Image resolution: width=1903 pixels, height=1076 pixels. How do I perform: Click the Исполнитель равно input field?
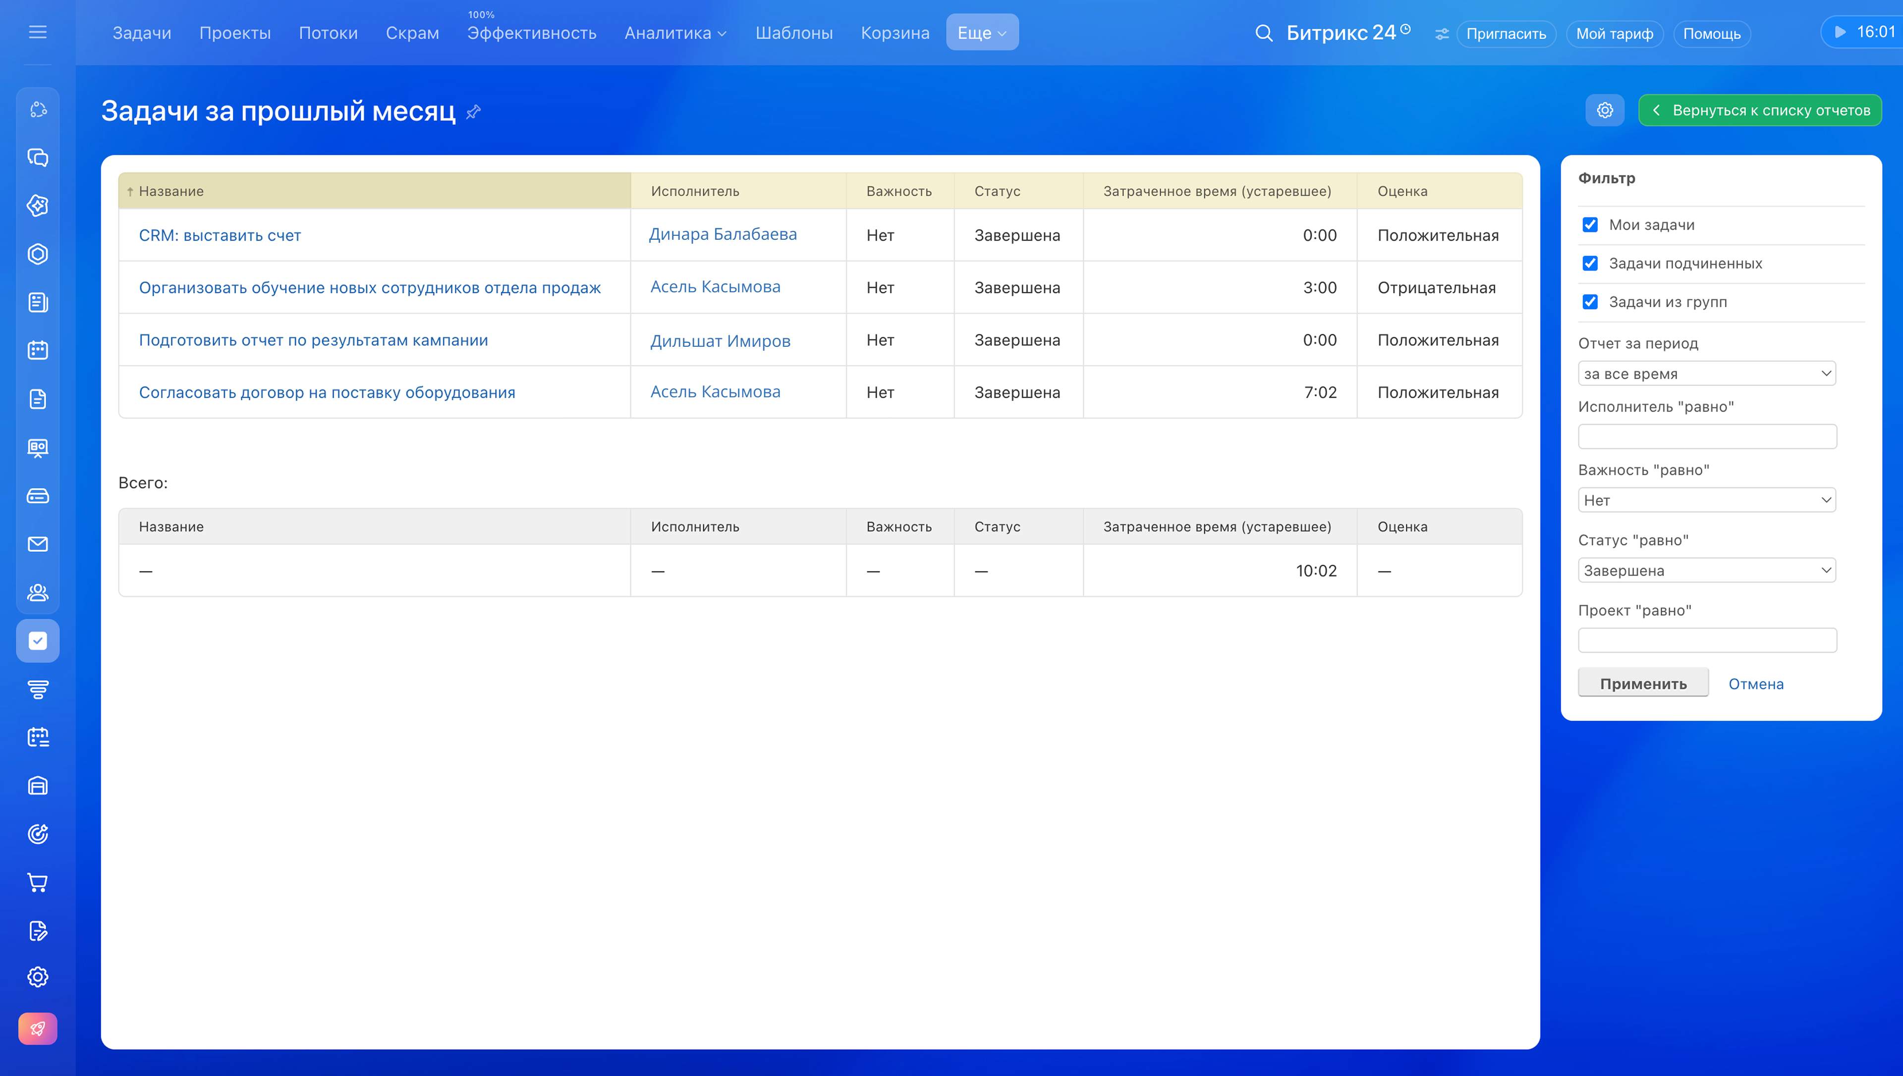point(1707,437)
